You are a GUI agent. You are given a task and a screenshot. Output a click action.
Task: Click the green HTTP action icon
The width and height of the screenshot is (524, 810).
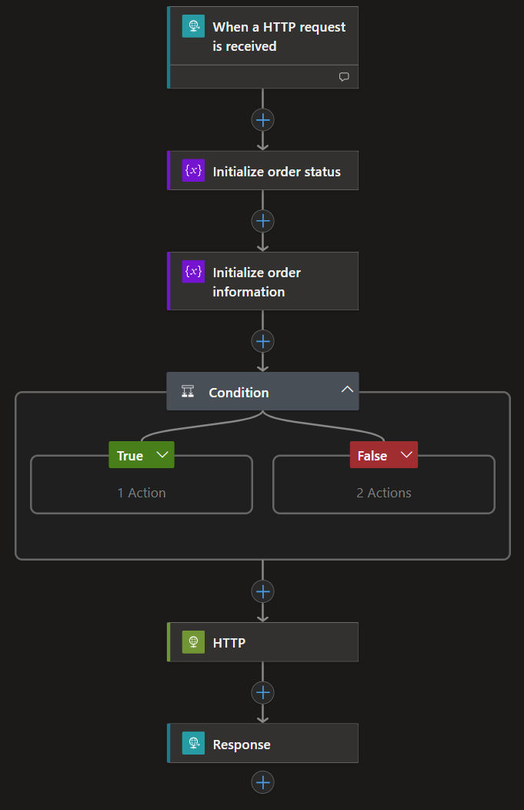tap(193, 642)
